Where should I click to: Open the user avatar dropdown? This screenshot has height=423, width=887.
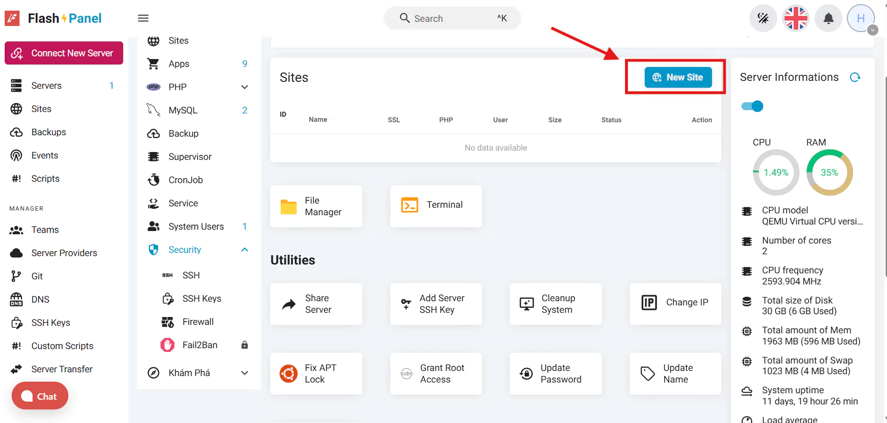point(861,19)
